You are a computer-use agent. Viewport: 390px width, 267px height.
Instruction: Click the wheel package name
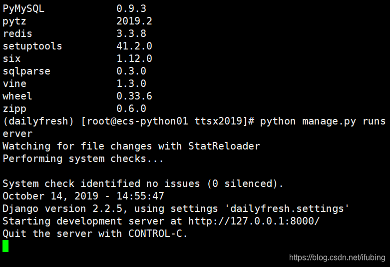click(17, 96)
